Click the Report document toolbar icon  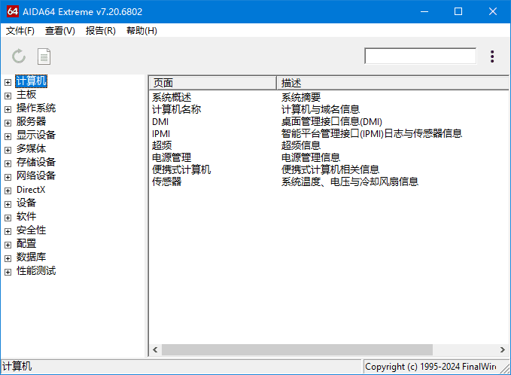click(44, 56)
